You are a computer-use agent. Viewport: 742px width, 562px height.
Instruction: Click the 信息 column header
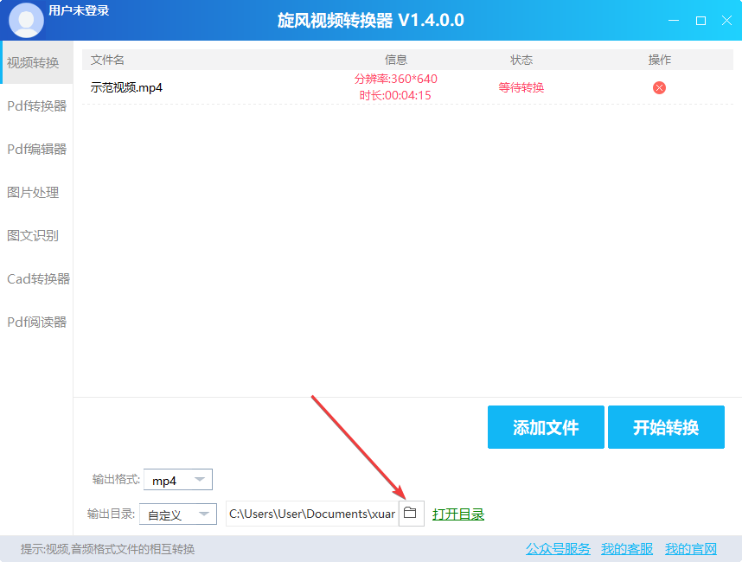[x=396, y=60]
